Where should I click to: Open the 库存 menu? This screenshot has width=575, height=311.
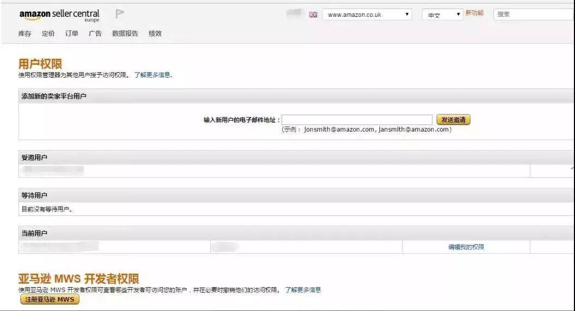coord(25,33)
